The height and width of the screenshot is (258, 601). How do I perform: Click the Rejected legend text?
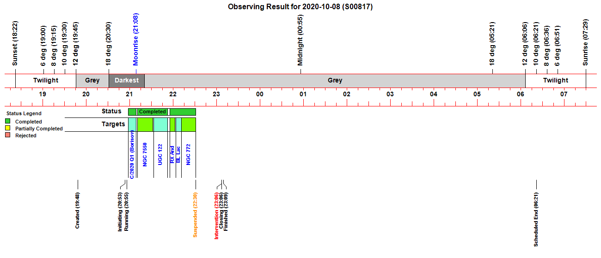[x=26, y=136]
